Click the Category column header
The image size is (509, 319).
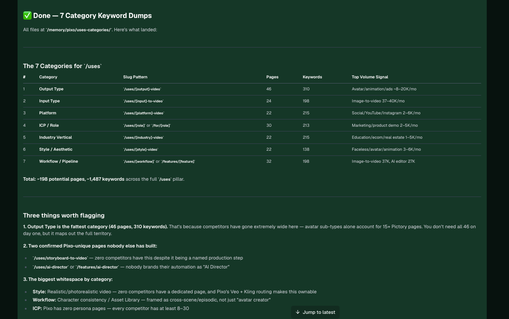pyautogui.click(x=48, y=77)
